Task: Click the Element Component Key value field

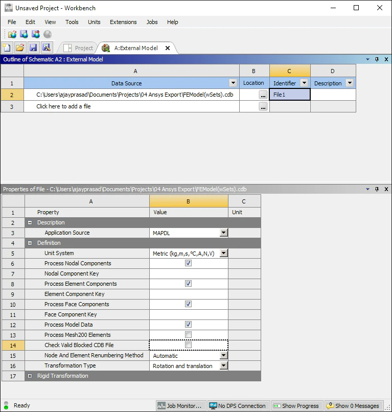Action: pyautogui.click(x=189, y=294)
